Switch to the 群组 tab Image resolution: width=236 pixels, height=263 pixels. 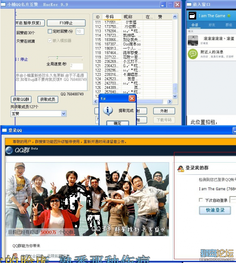point(229,25)
